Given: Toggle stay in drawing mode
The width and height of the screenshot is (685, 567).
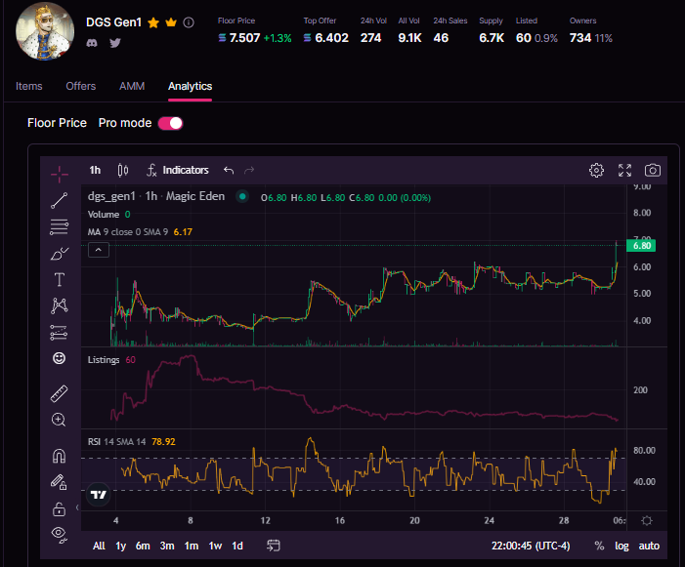Looking at the screenshot, I should coord(59,482).
